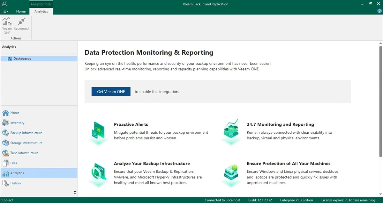This screenshot has width=383, height=203.
Task: Click the History gear icon
Action: 5,183
